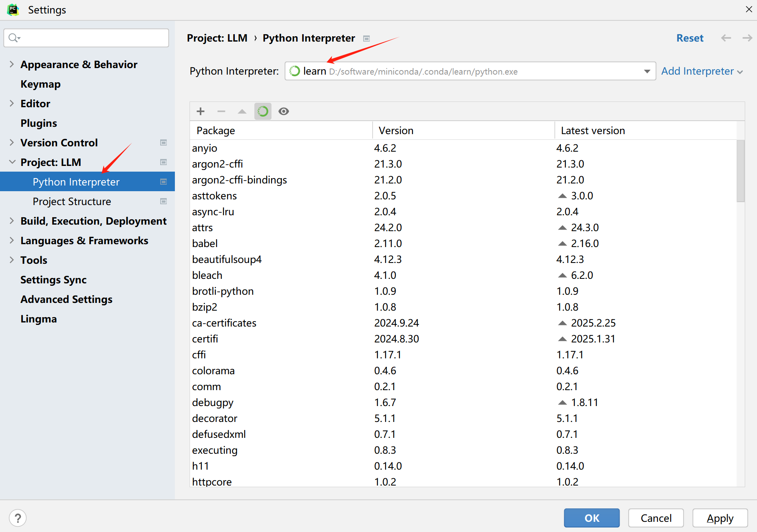Close the Settings dialog window

(x=748, y=9)
